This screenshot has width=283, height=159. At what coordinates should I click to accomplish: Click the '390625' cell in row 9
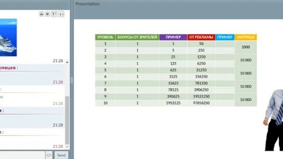click(173, 96)
